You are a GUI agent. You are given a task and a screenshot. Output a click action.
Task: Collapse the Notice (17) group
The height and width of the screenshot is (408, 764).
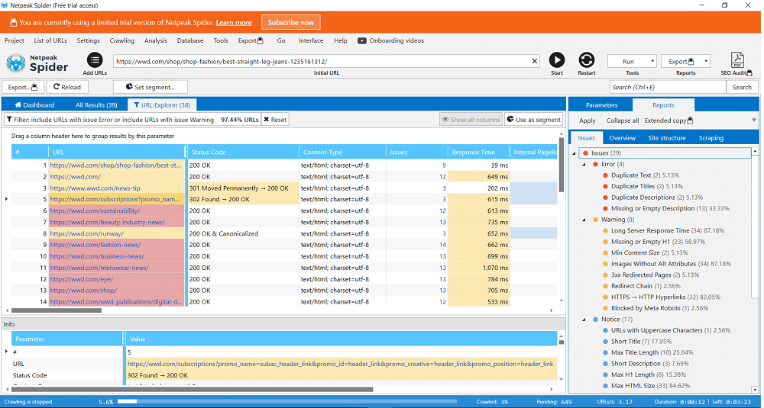click(x=584, y=320)
